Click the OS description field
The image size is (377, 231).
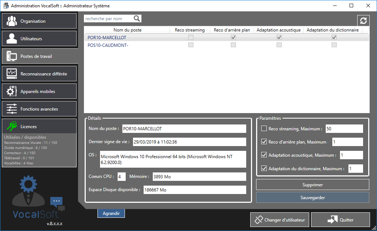[173, 159]
